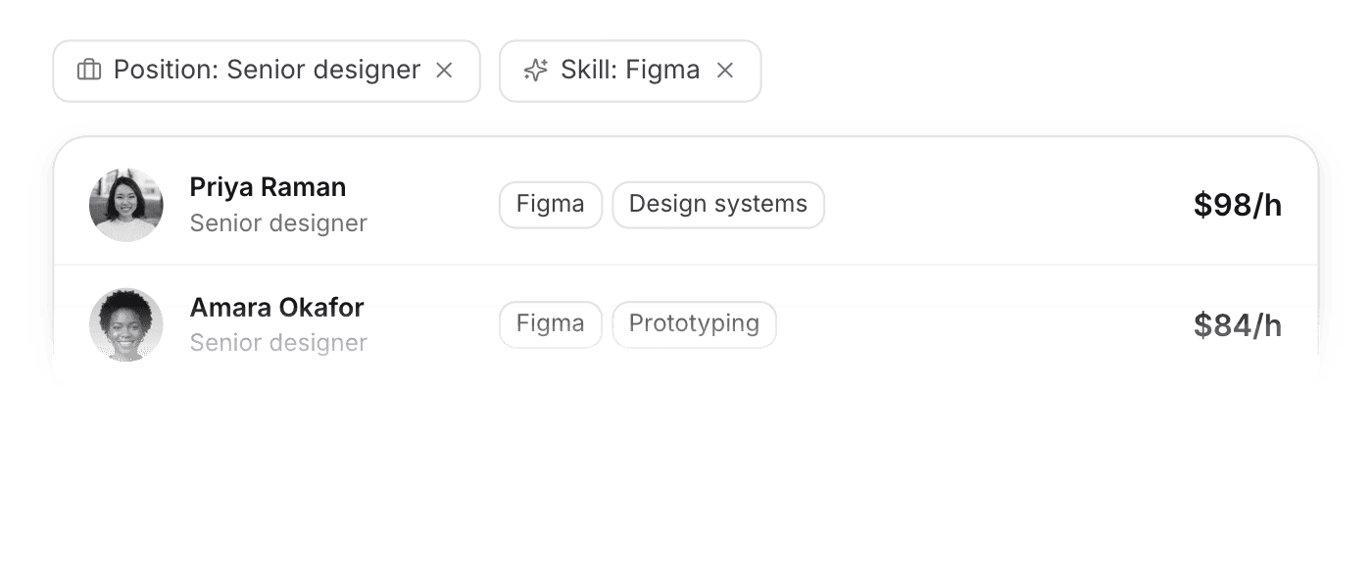This screenshot has width=1372, height=588.
Task: Click the $84/h rate
Action: (1238, 324)
